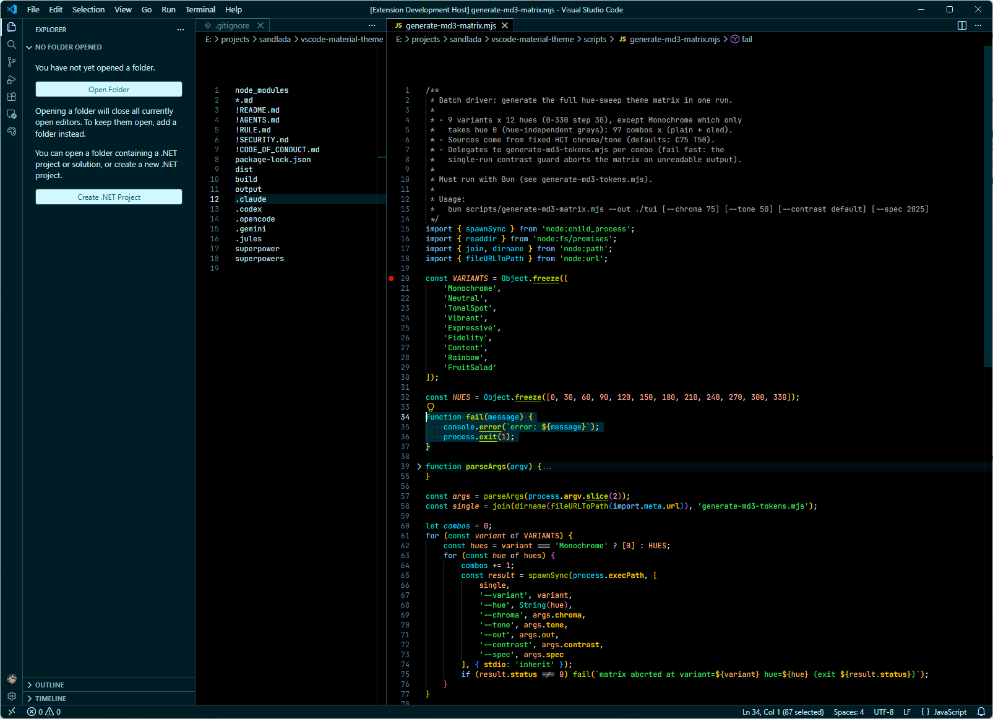Open the Terminal menu

point(200,9)
